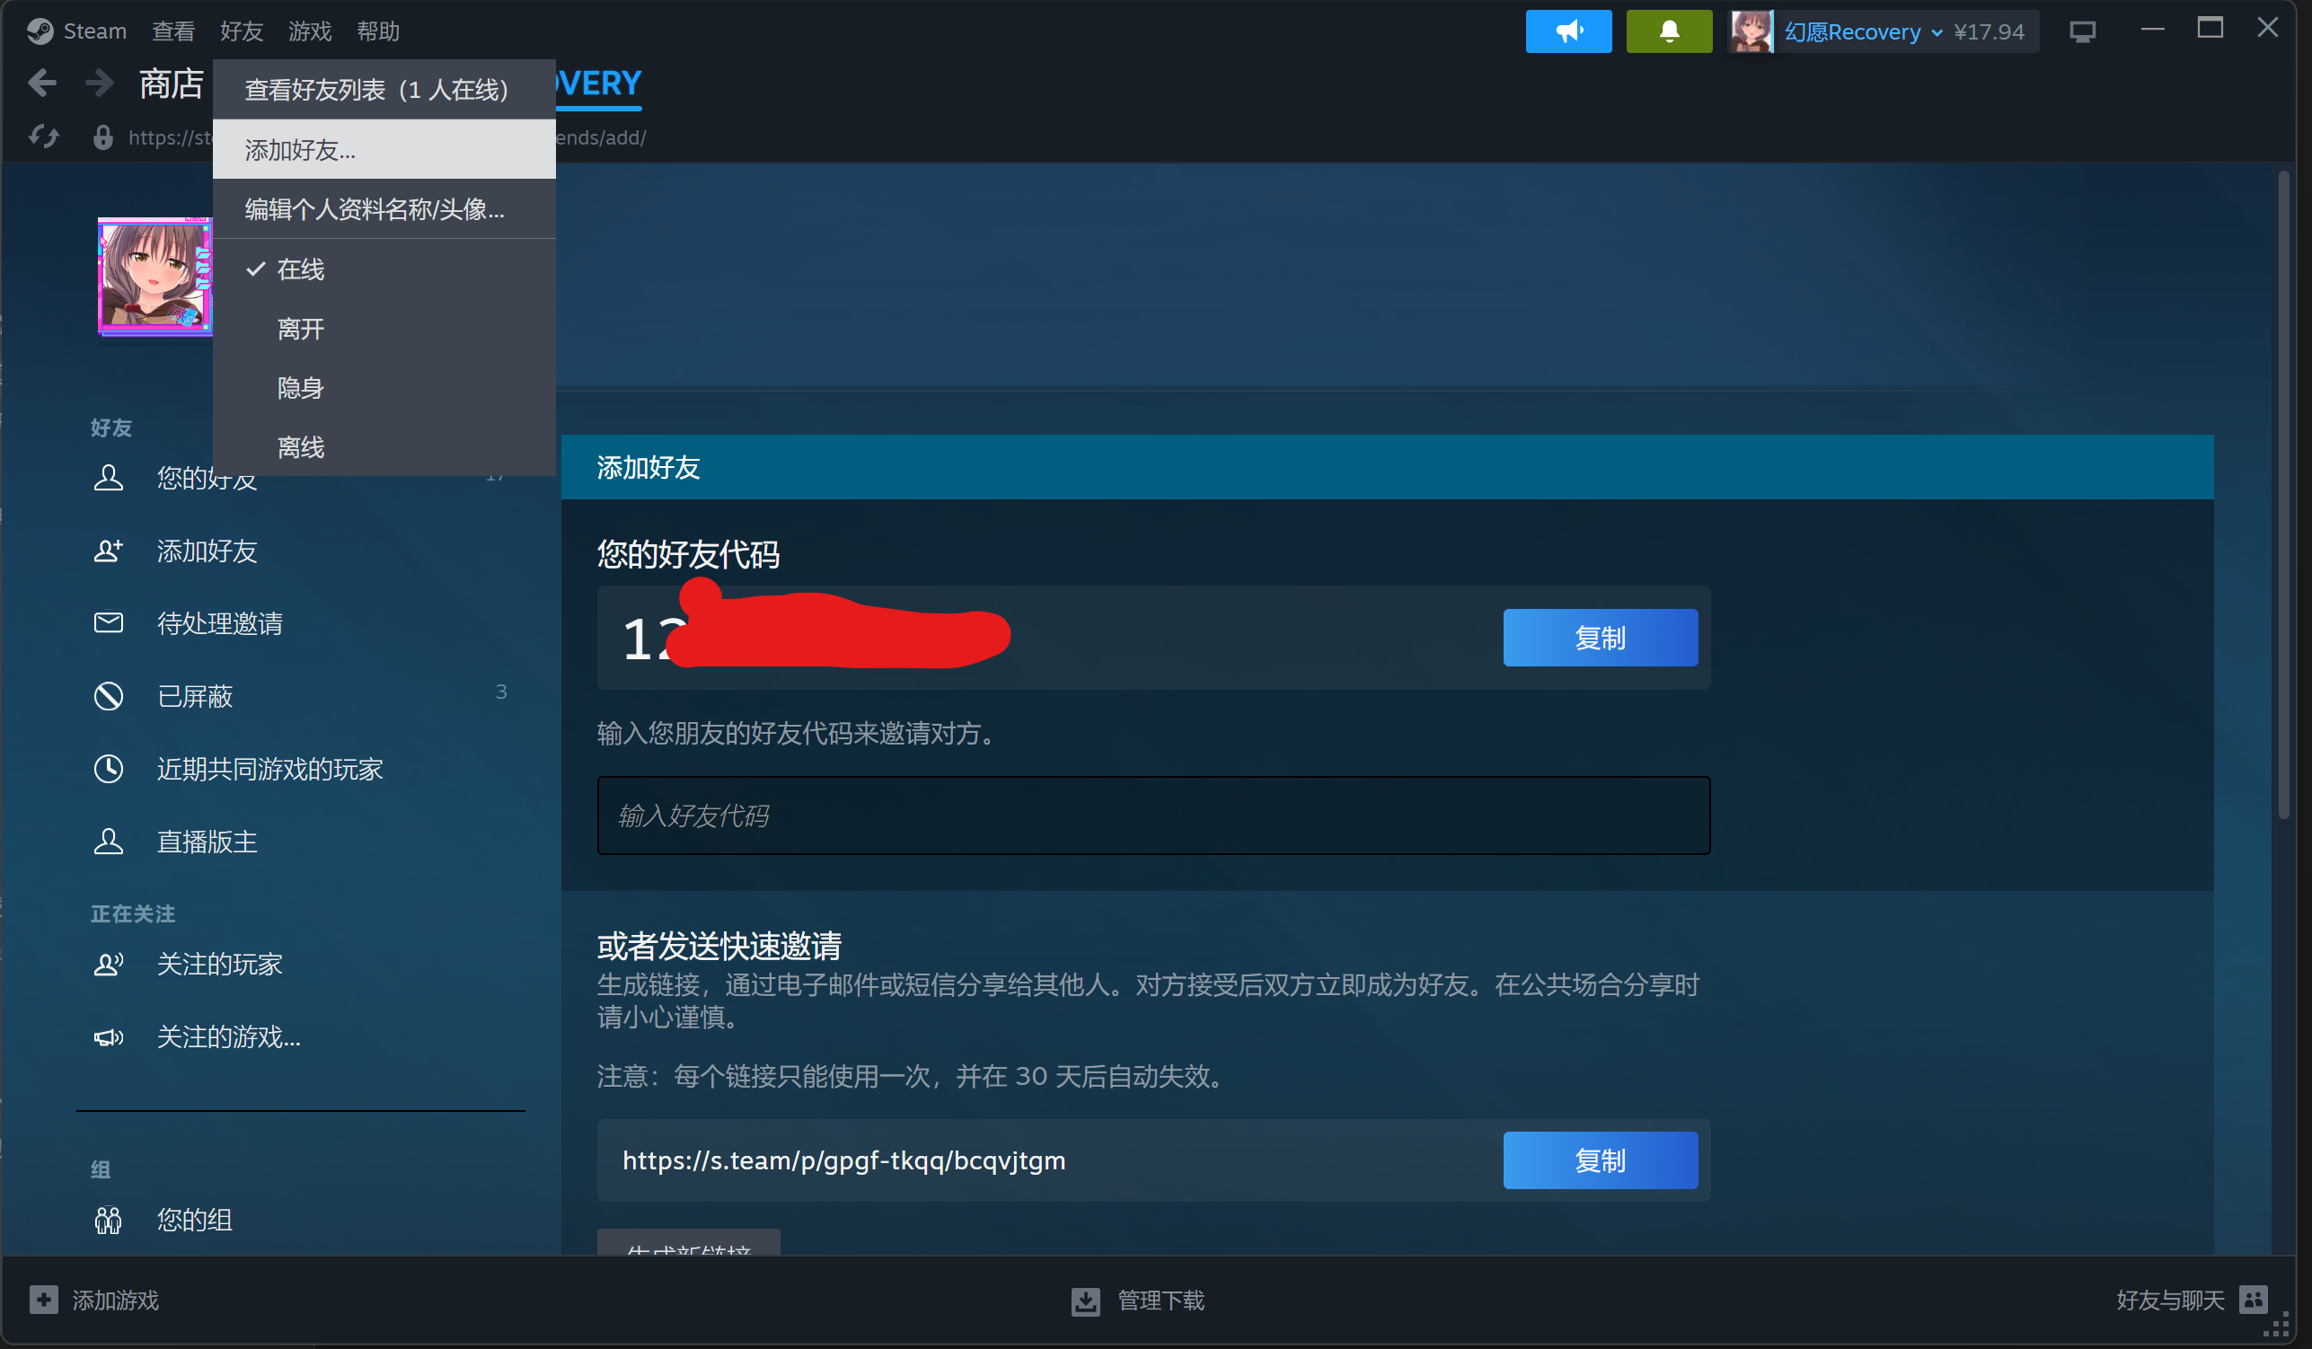Image resolution: width=2312 pixels, height=1349 pixels.
Task: Open the green bell notifications icon
Action: 1668,31
